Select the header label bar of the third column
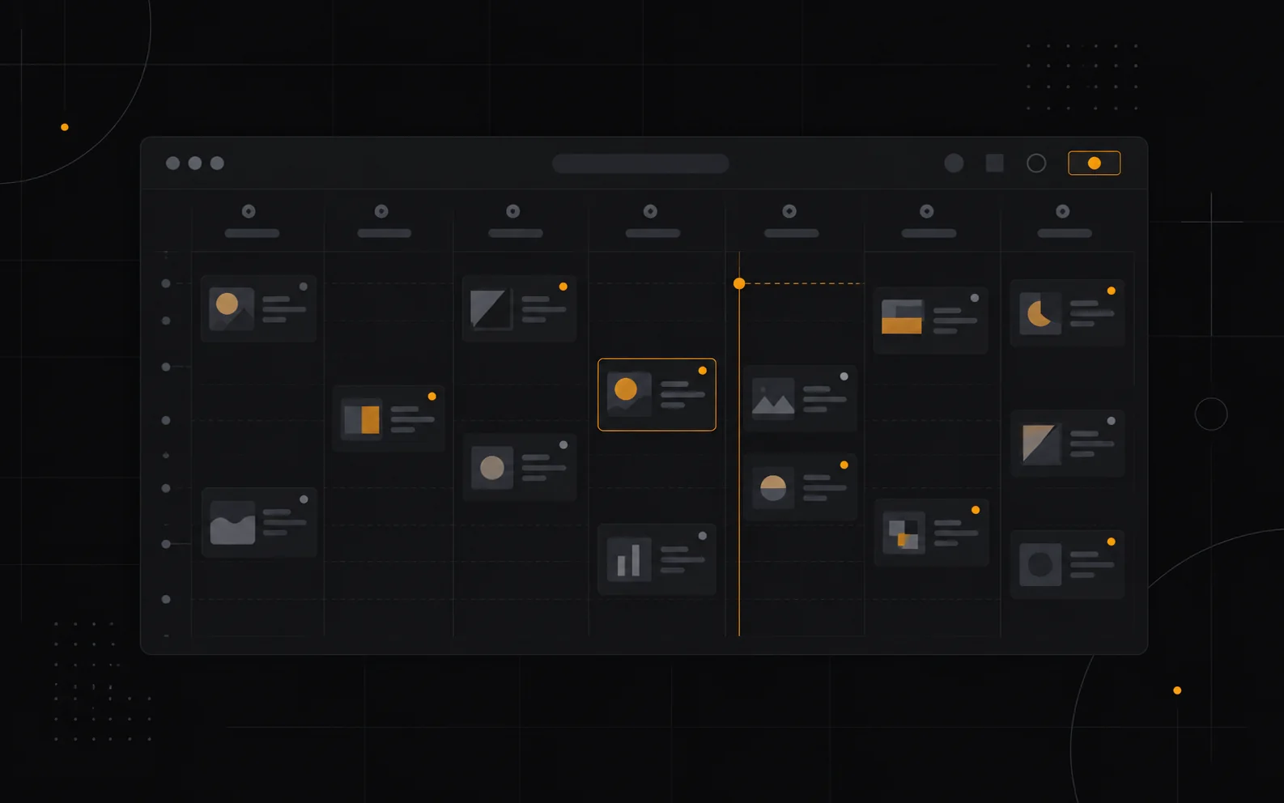 [516, 233]
